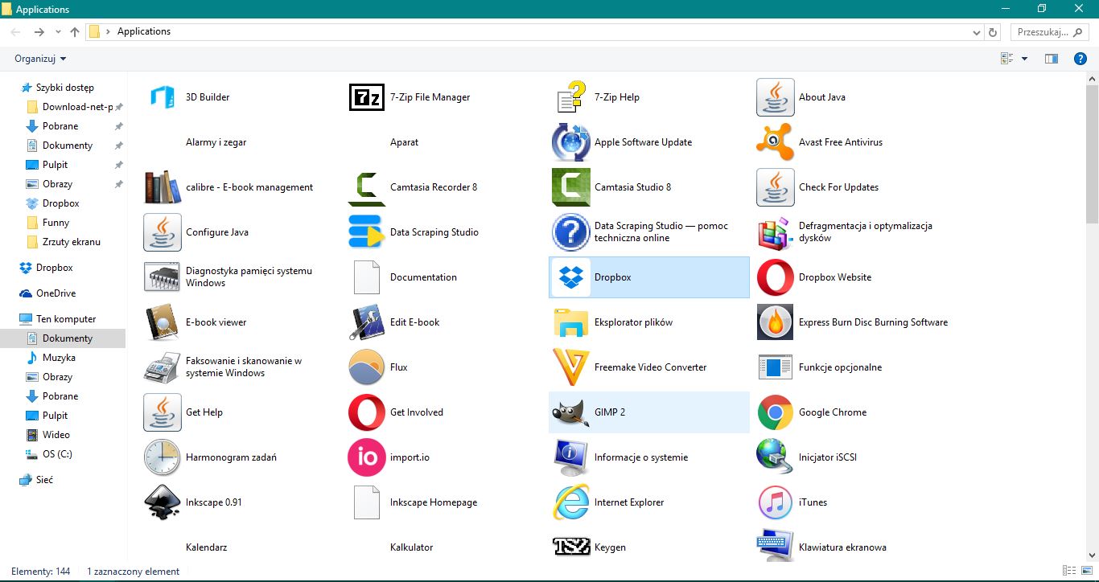Click the Avast Free Antivirus icon
Image resolution: width=1099 pixels, height=582 pixels.
[776, 142]
